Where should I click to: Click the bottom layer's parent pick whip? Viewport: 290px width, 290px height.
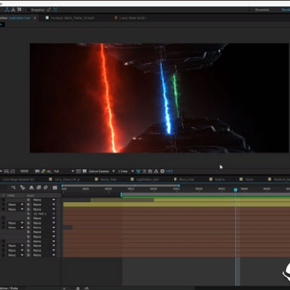[x=28, y=255]
